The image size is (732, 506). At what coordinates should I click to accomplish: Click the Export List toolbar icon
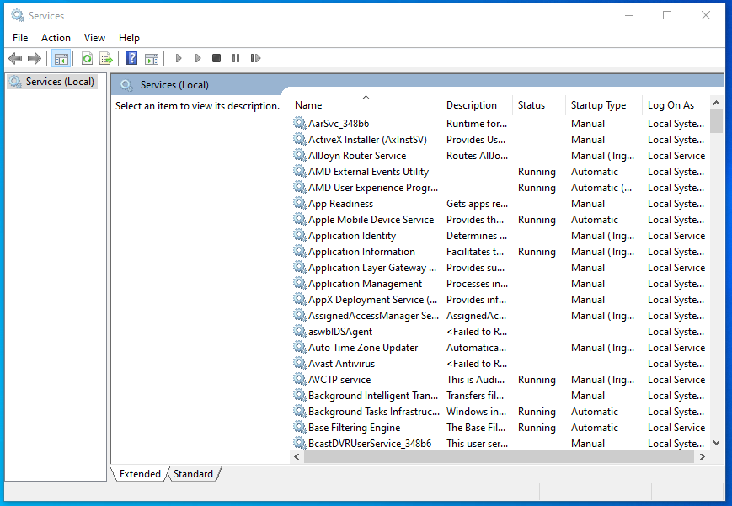coord(106,58)
